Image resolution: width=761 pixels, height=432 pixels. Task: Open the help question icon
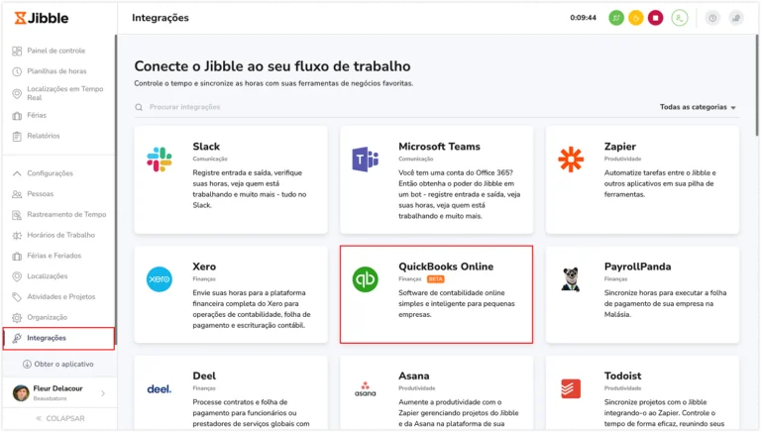coord(712,18)
